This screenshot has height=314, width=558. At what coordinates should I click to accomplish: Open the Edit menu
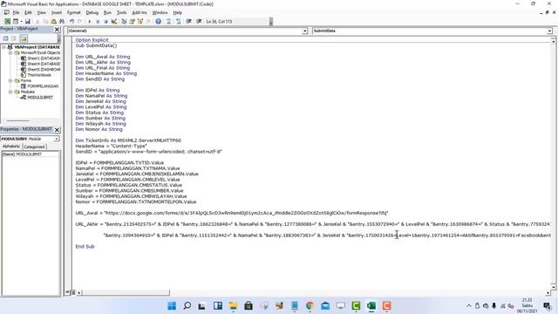tap(28, 12)
